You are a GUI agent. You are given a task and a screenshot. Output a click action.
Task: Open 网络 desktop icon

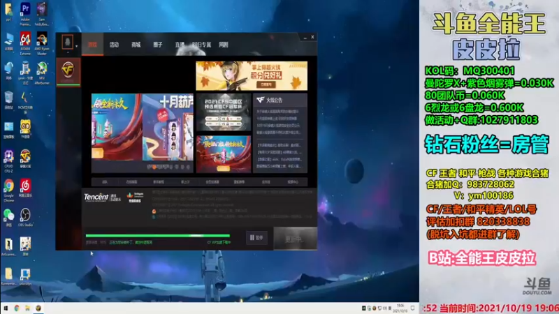[x=8, y=71]
